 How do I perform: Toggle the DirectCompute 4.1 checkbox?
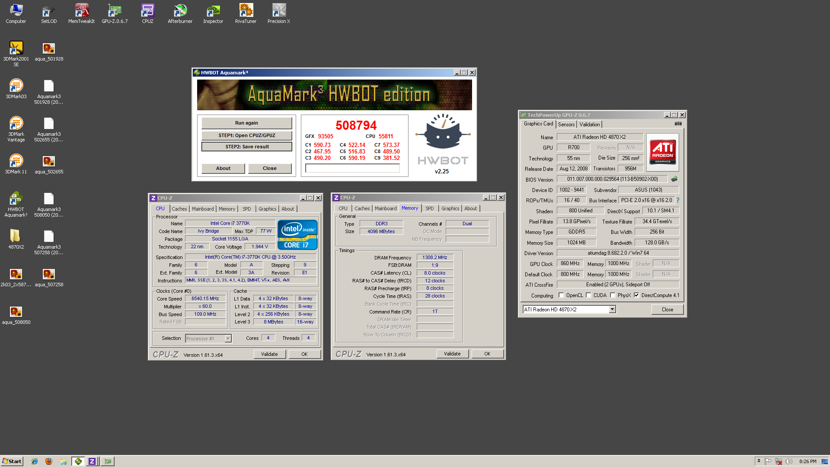pos(636,295)
